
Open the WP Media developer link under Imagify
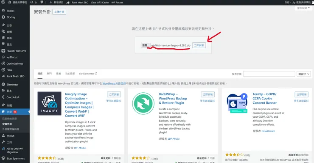[80, 148]
